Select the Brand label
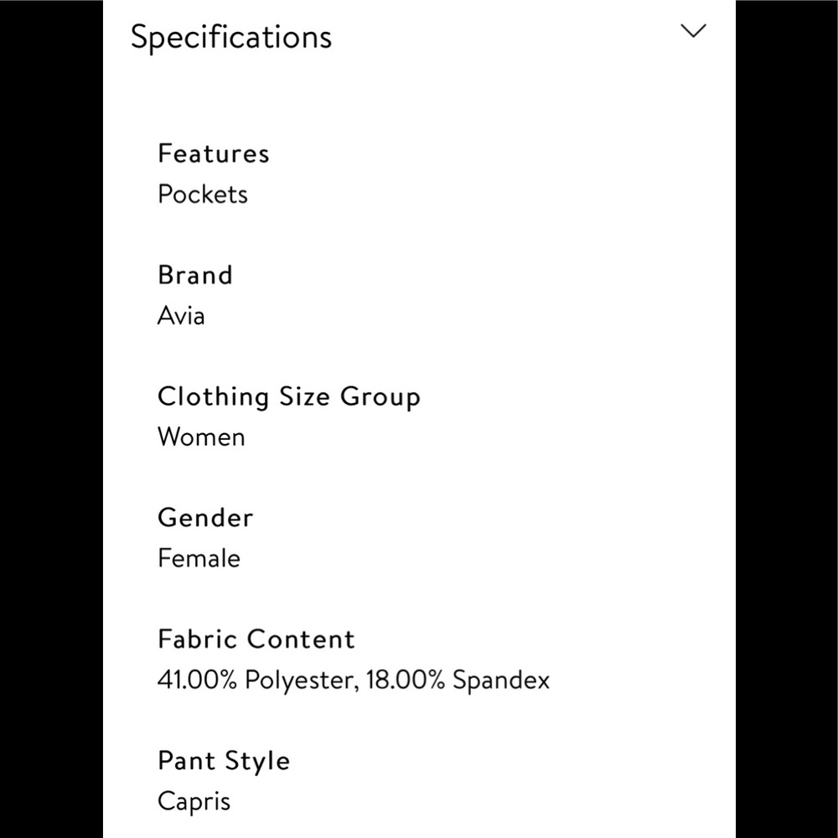 [x=195, y=275]
